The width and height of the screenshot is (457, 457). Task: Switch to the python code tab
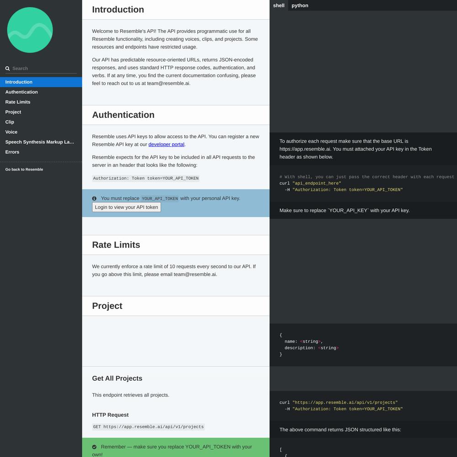[x=300, y=5]
